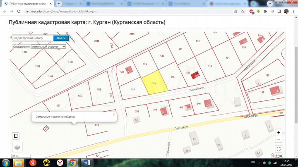Open the volume control in the tray

point(264,163)
